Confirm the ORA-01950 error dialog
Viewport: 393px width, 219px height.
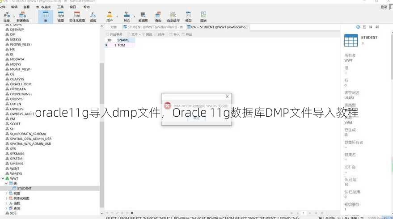(x=197, y=118)
